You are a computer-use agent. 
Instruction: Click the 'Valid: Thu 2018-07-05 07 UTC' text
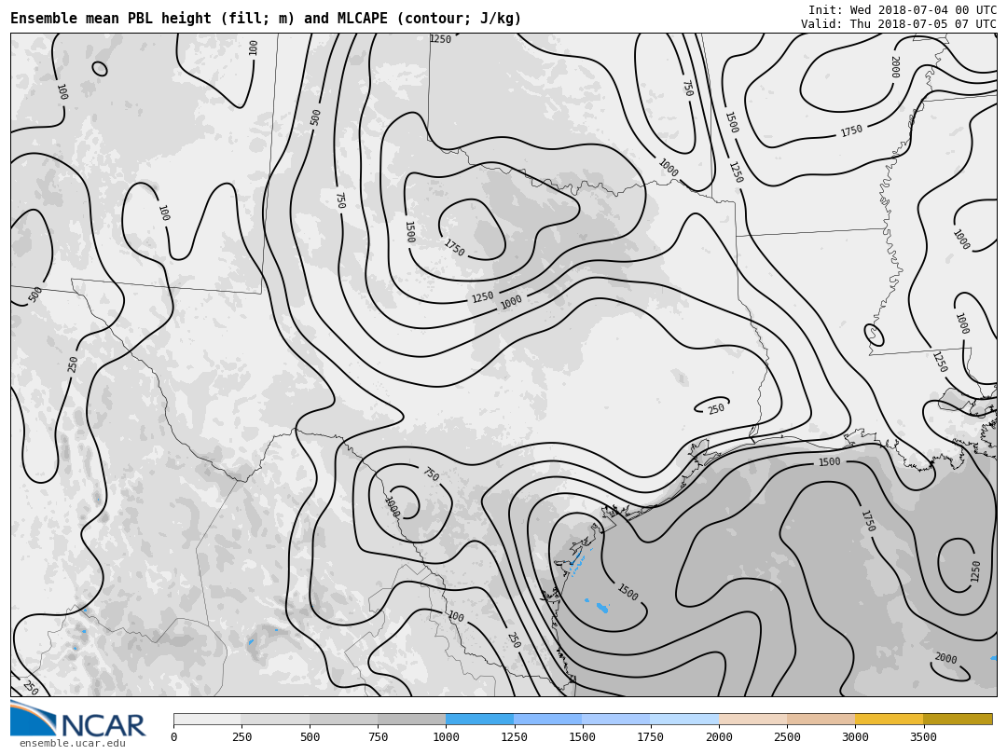click(x=899, y=23)
